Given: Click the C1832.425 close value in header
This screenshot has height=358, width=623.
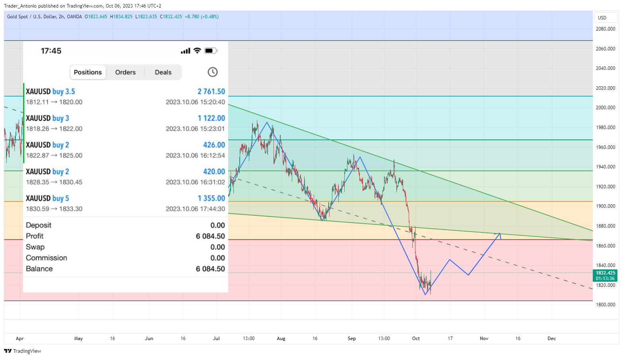Looking at the screenshot, I should pyautogui.click(x=171, y=17).
